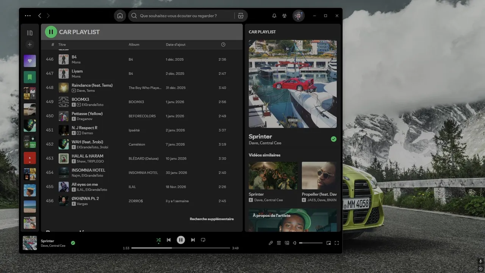
Task: Expand the library sidebar
Action: 30,33
